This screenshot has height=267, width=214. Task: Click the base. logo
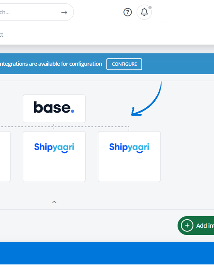point(54,107)
